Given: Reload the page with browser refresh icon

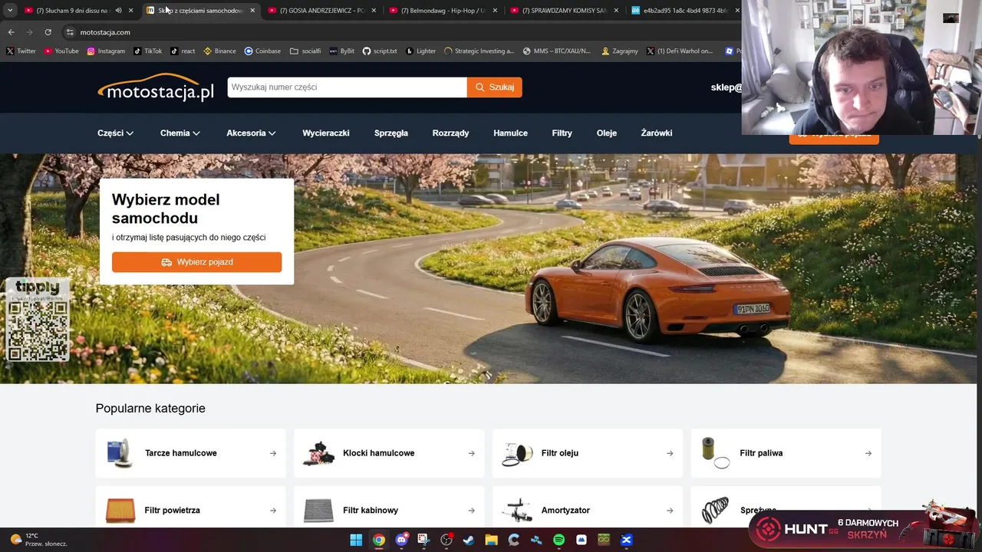Looking at the screenshot, I should [x=48, y=32].
